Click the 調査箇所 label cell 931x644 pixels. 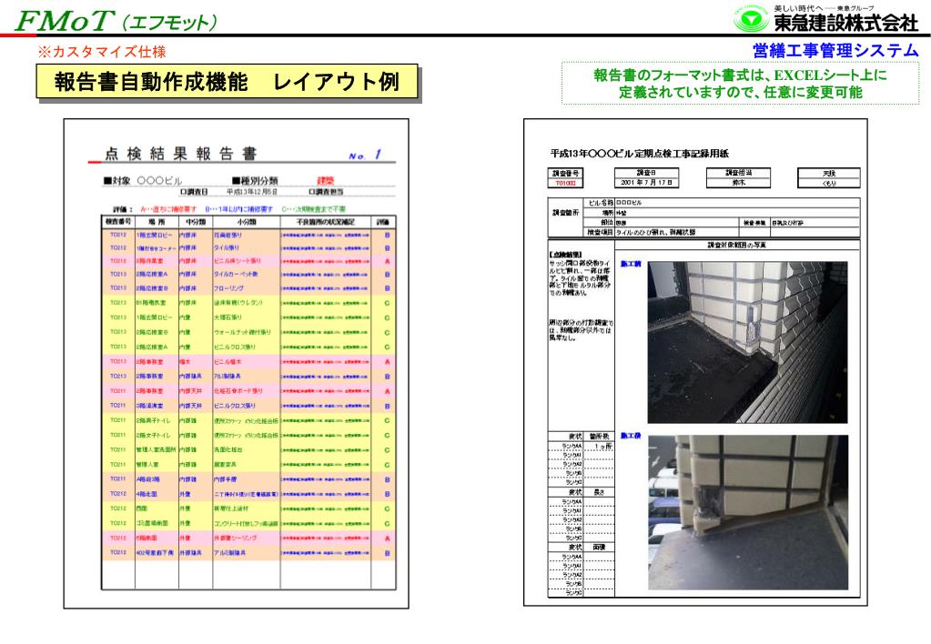[565, 213]
